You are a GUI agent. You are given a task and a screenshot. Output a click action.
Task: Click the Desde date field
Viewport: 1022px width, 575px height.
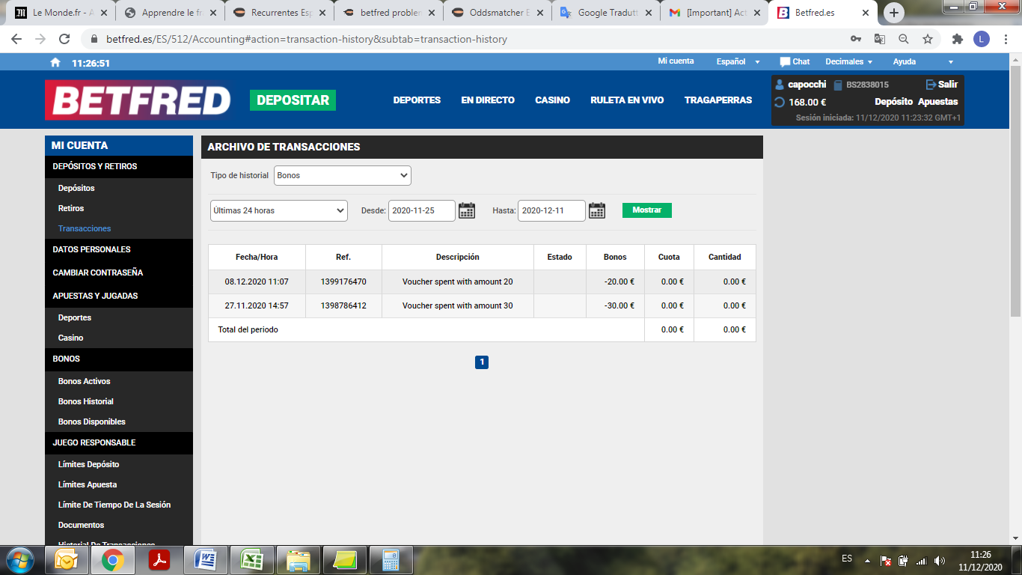pyautogui.click(x=422, y=210)
